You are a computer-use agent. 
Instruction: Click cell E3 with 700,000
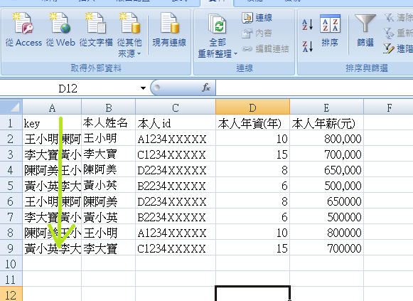coord(326,154)
